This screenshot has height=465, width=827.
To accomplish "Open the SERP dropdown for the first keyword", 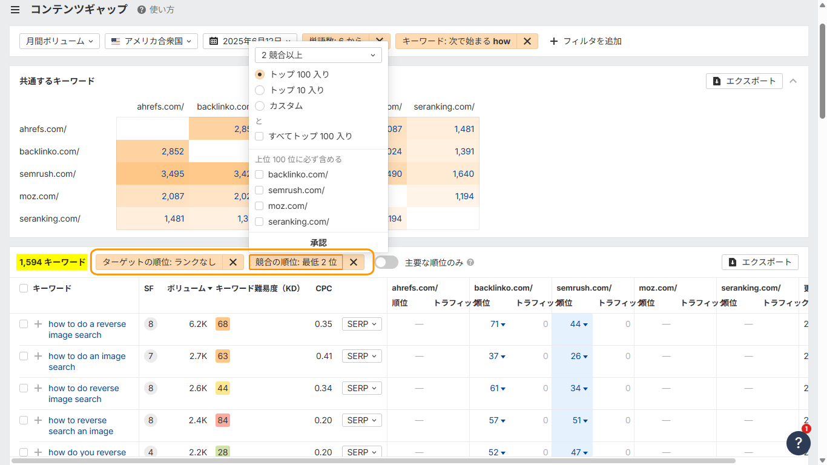I will 361,324.
